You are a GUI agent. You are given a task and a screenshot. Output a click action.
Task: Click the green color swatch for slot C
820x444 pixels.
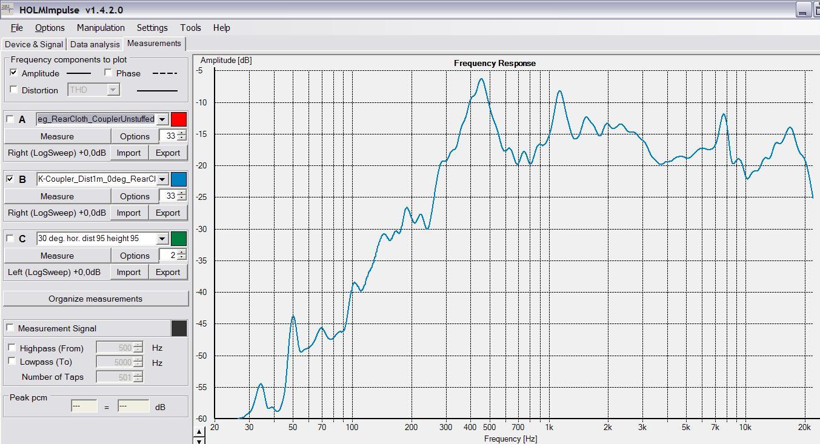[179, 238]
